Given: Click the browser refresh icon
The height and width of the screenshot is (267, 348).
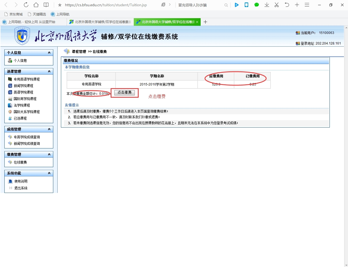Looking at the screenshot, I should pos(26,5).
